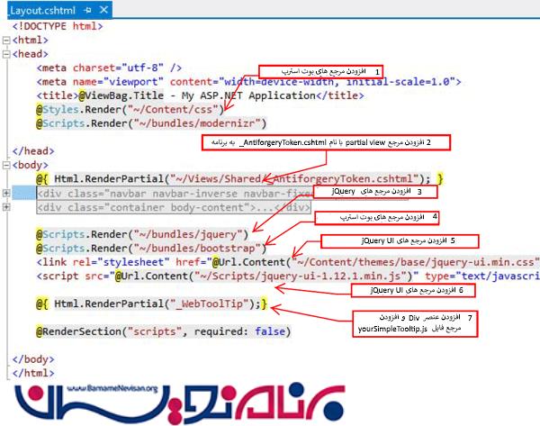Click the @RenderSection("scripts") line
Image resolution: width=540 pixels, height=426 pixels.
click(x=164, y=331)
